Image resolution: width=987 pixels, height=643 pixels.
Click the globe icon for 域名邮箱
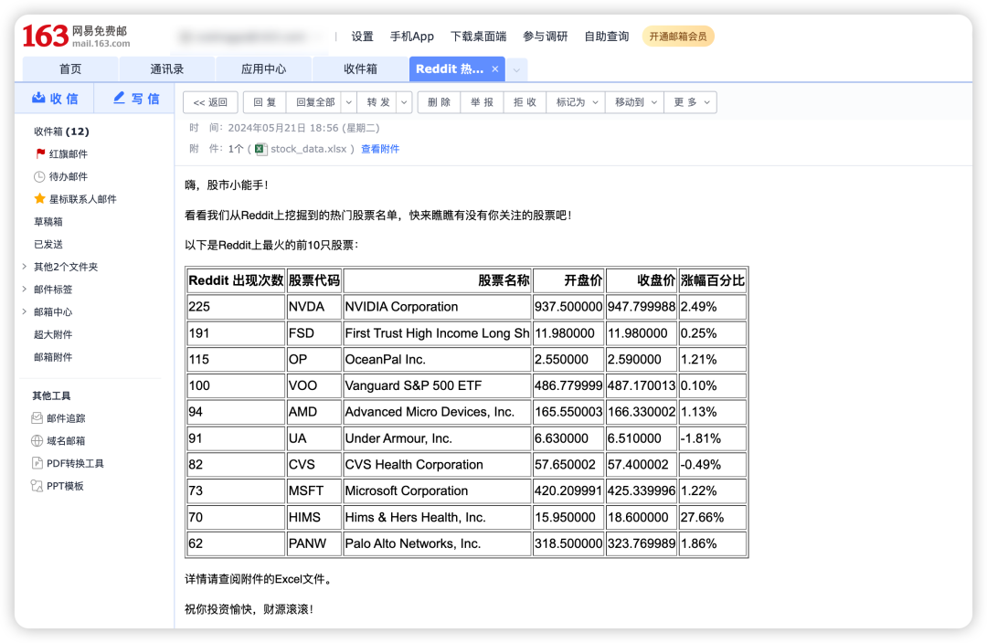click(x=37, y=441)
